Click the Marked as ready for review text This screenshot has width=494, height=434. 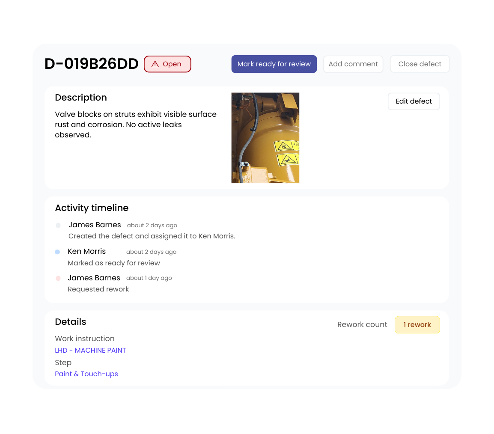[114, 263]
